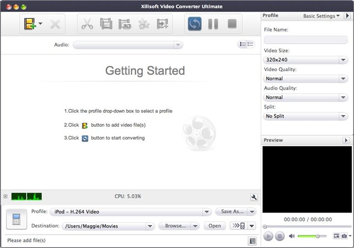The height and width of the screenshot is (248, 354).
Task: Click the "Getting Started" heading
Action: [x=145, y=71]
